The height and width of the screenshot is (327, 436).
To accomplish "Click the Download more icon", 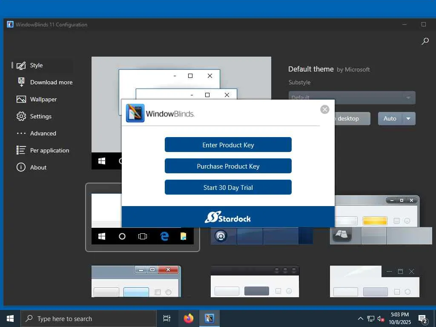I will [x=21, y=82].
